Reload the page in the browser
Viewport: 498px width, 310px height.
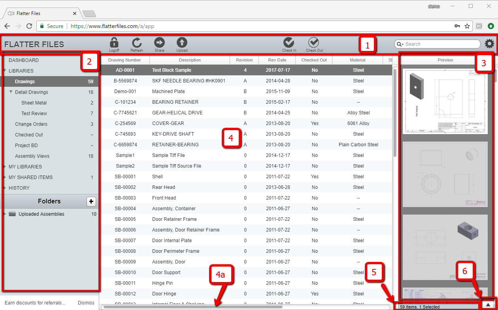point(29,26)
